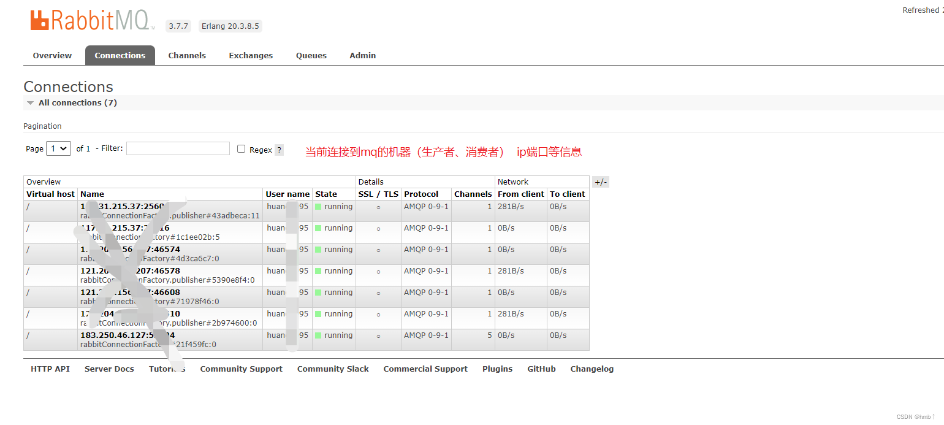
Task: Click the RabbitMQ logo
Action: (93, 20)
